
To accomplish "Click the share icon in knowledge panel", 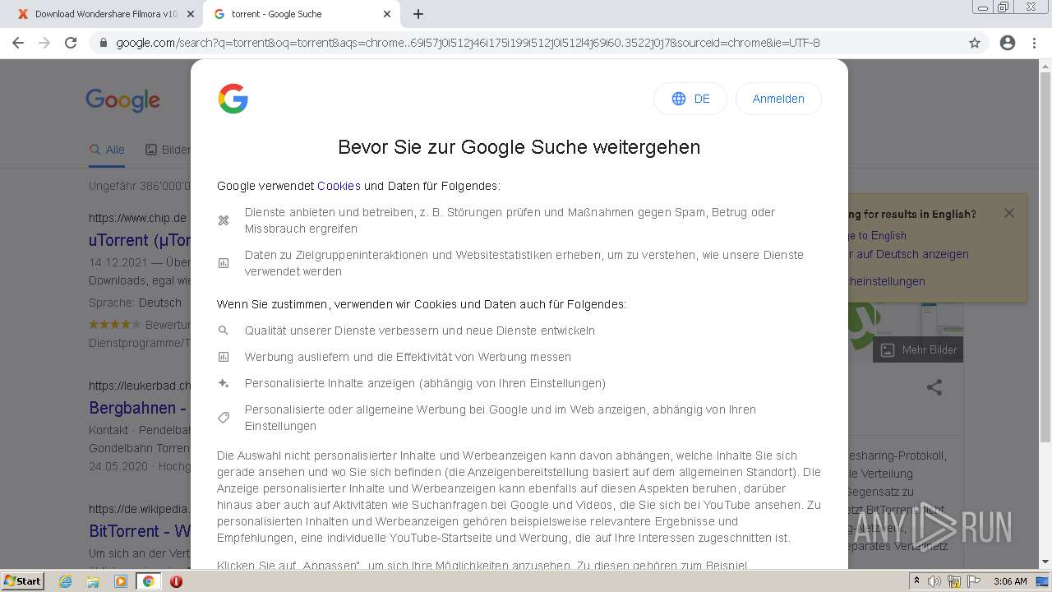I will pyautogui.click(x=934, y=387).
